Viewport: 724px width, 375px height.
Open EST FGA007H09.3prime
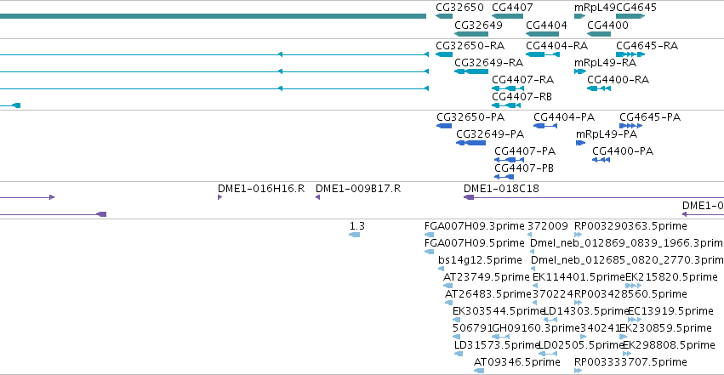point(475,226)
